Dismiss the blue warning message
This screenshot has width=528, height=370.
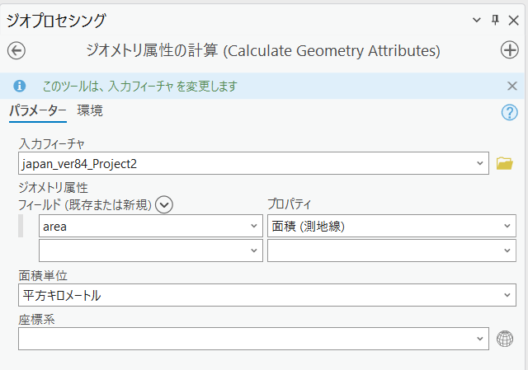pos(511,86)
